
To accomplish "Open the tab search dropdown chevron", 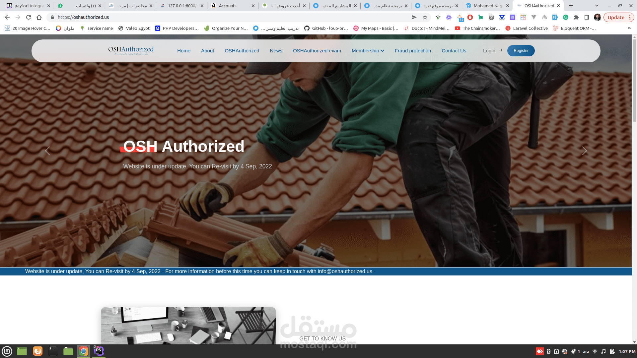I will coord(597,6).
